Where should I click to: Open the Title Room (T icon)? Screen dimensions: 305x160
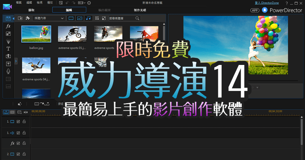[8, 49]
